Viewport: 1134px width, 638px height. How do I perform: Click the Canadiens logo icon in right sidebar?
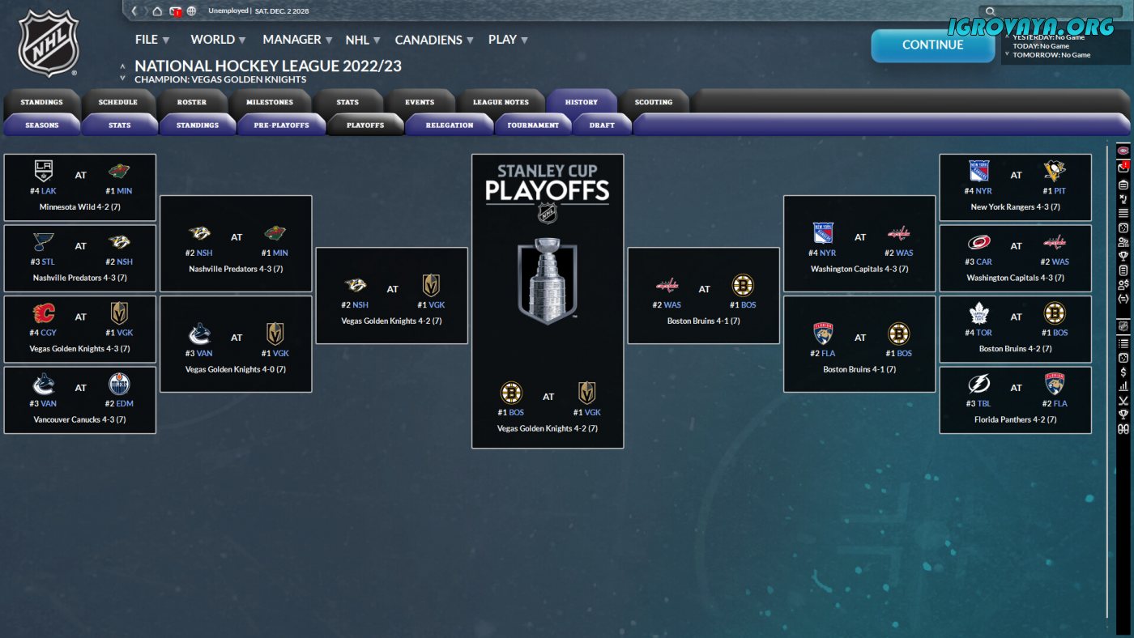pos(1123,151)
